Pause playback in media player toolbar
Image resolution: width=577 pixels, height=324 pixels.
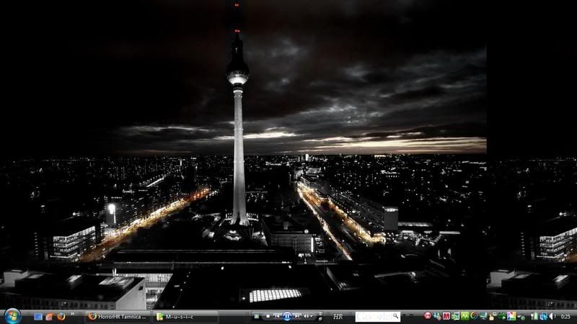pyautogui.click(x=286, y=316)
